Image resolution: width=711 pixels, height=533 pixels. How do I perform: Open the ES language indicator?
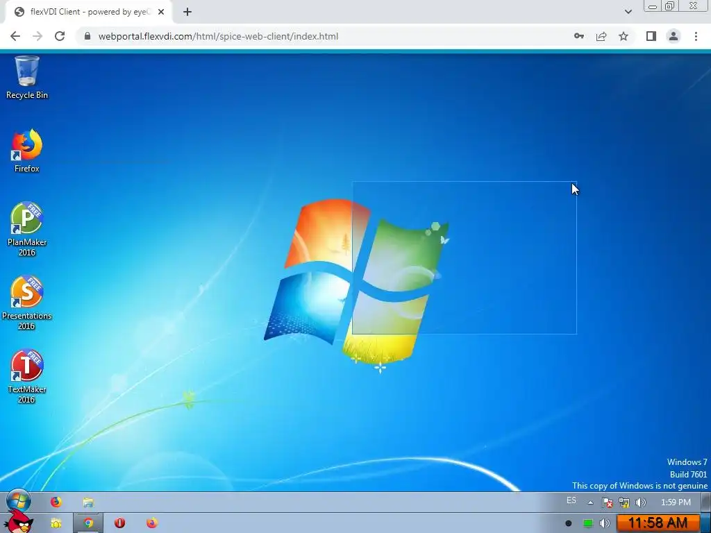point(571,501)
